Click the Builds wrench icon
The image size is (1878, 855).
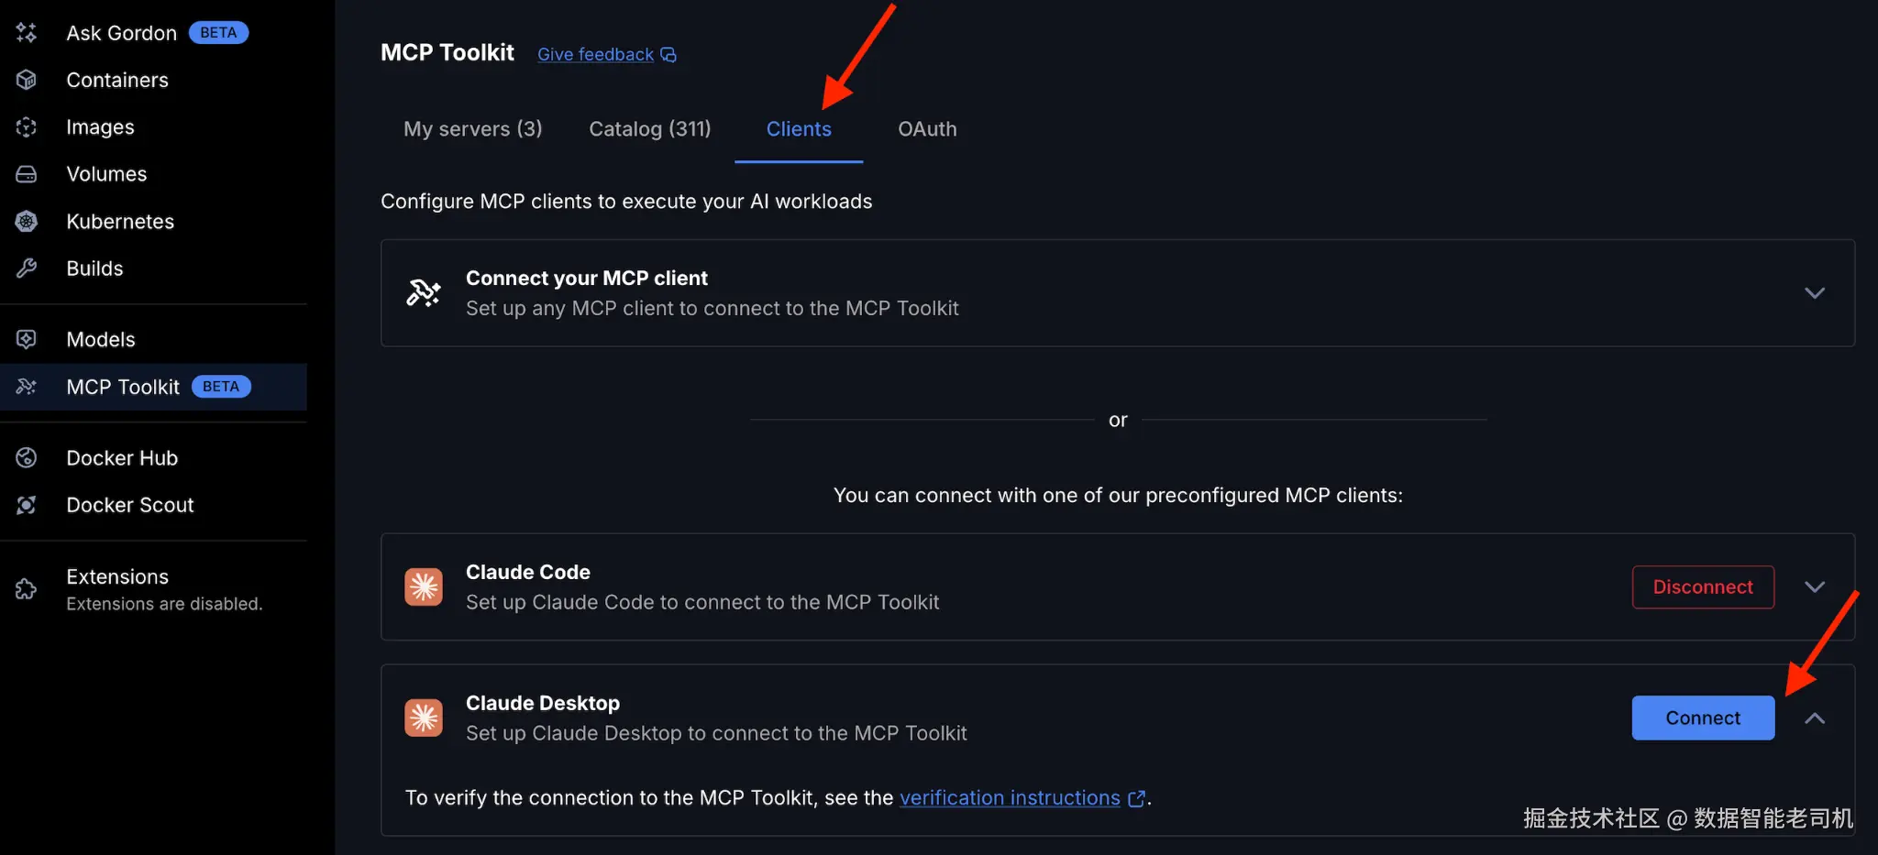[x=27, y=269]
